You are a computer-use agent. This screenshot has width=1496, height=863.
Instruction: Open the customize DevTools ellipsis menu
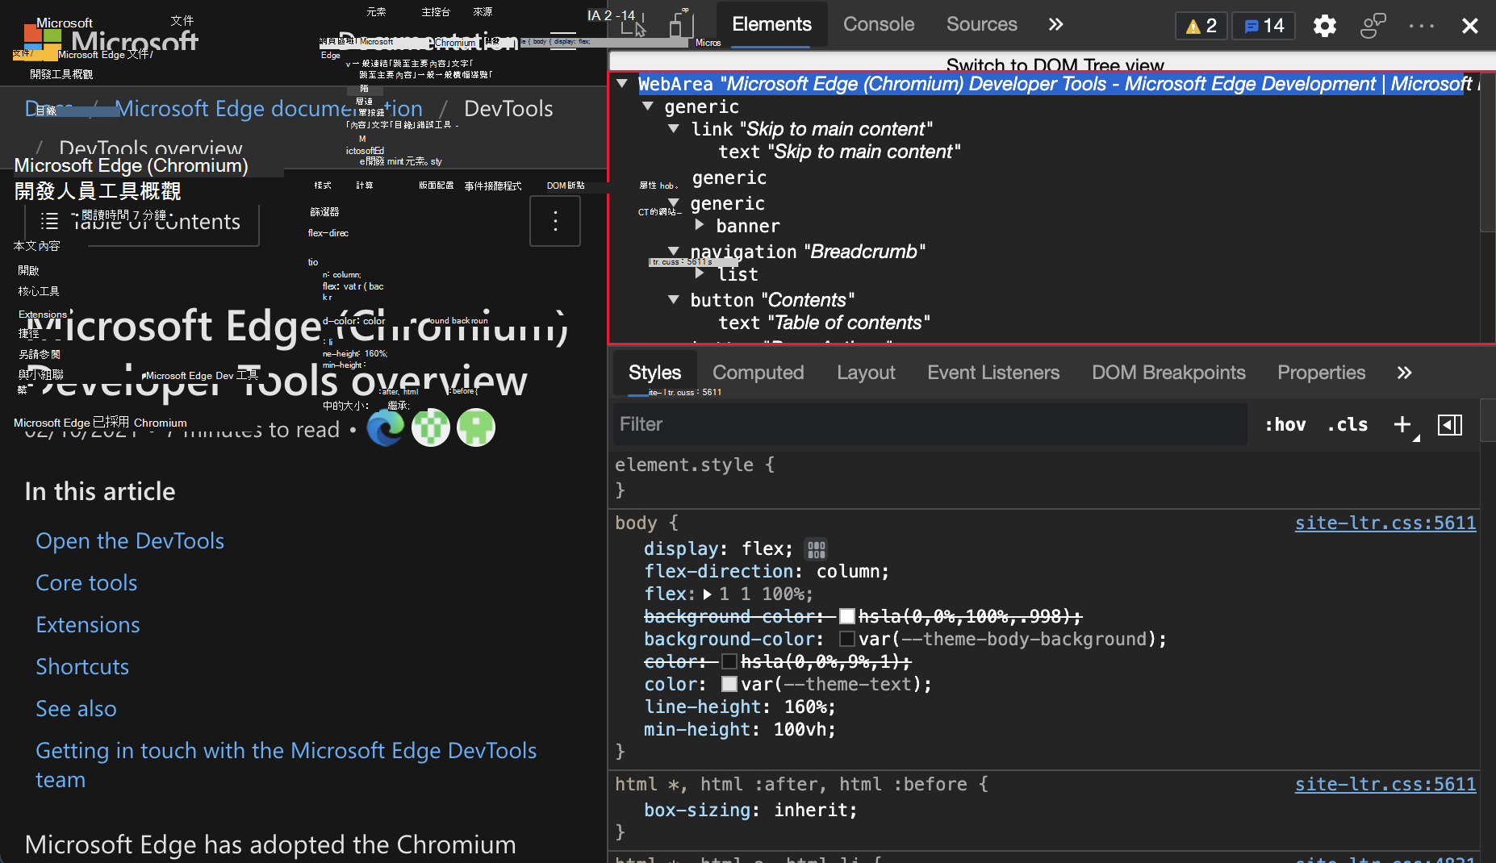[x=1421, y=26]
